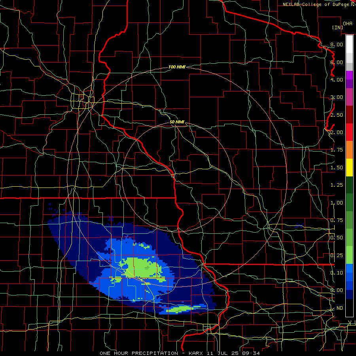Pick the orange legend swatch
Viewport: 356px width, 356px height.
coord(349,150)
